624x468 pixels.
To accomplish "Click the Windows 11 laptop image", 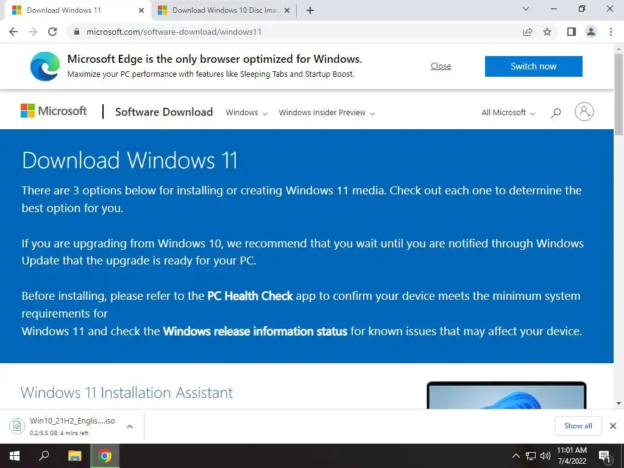I will click(506, 395).
